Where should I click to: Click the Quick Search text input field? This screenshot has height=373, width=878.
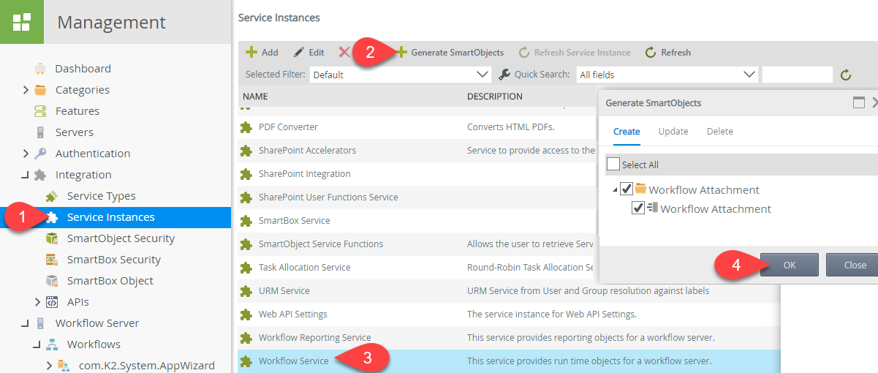click(797, 75)
